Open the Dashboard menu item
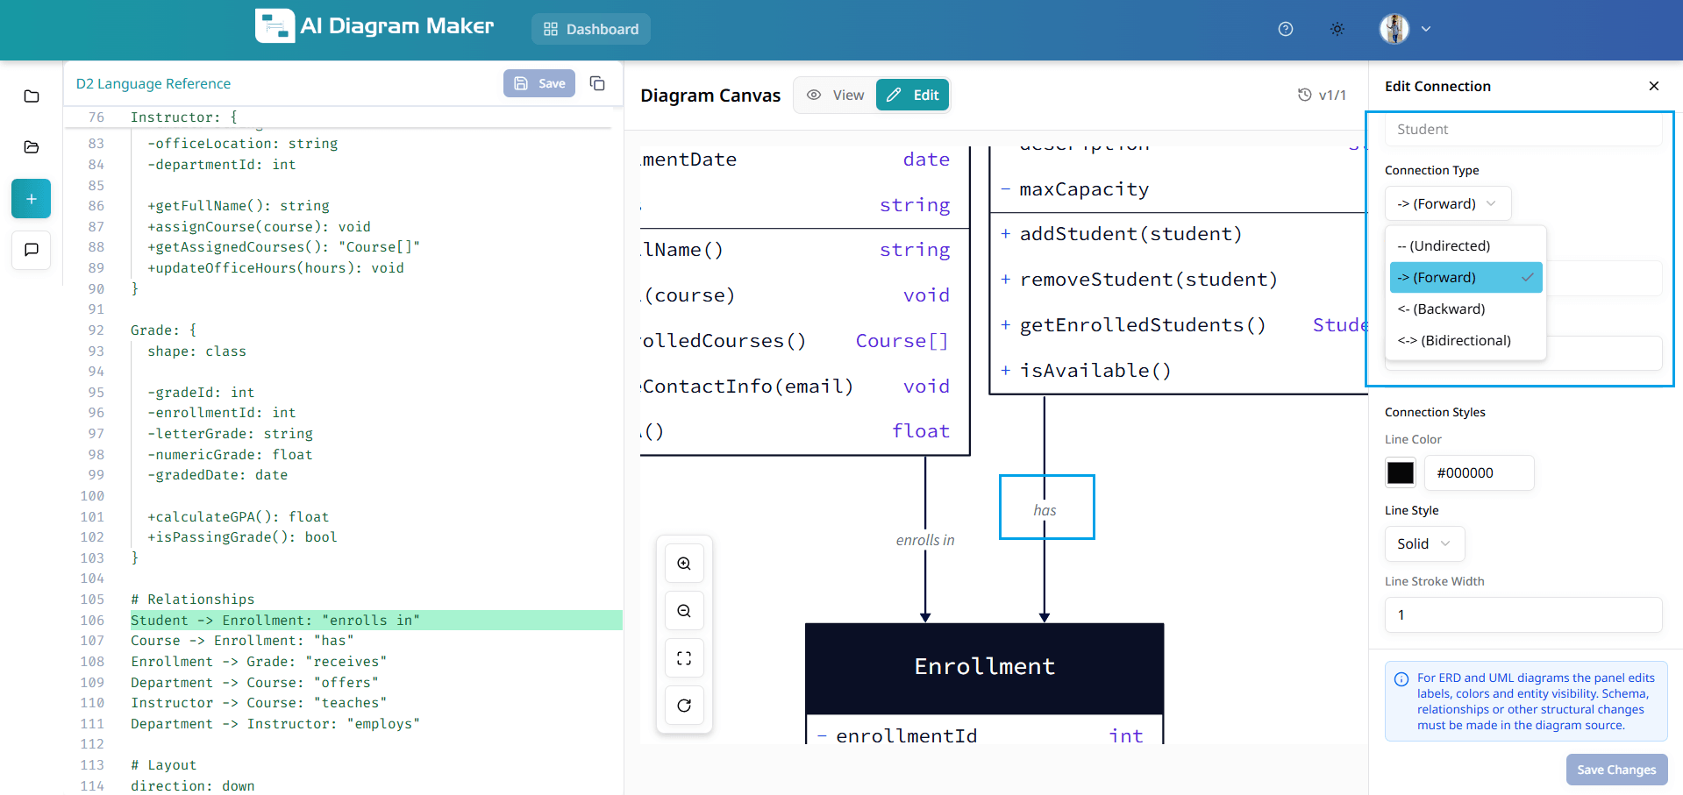Screen dimensions: 1683x795 [590, 29]
